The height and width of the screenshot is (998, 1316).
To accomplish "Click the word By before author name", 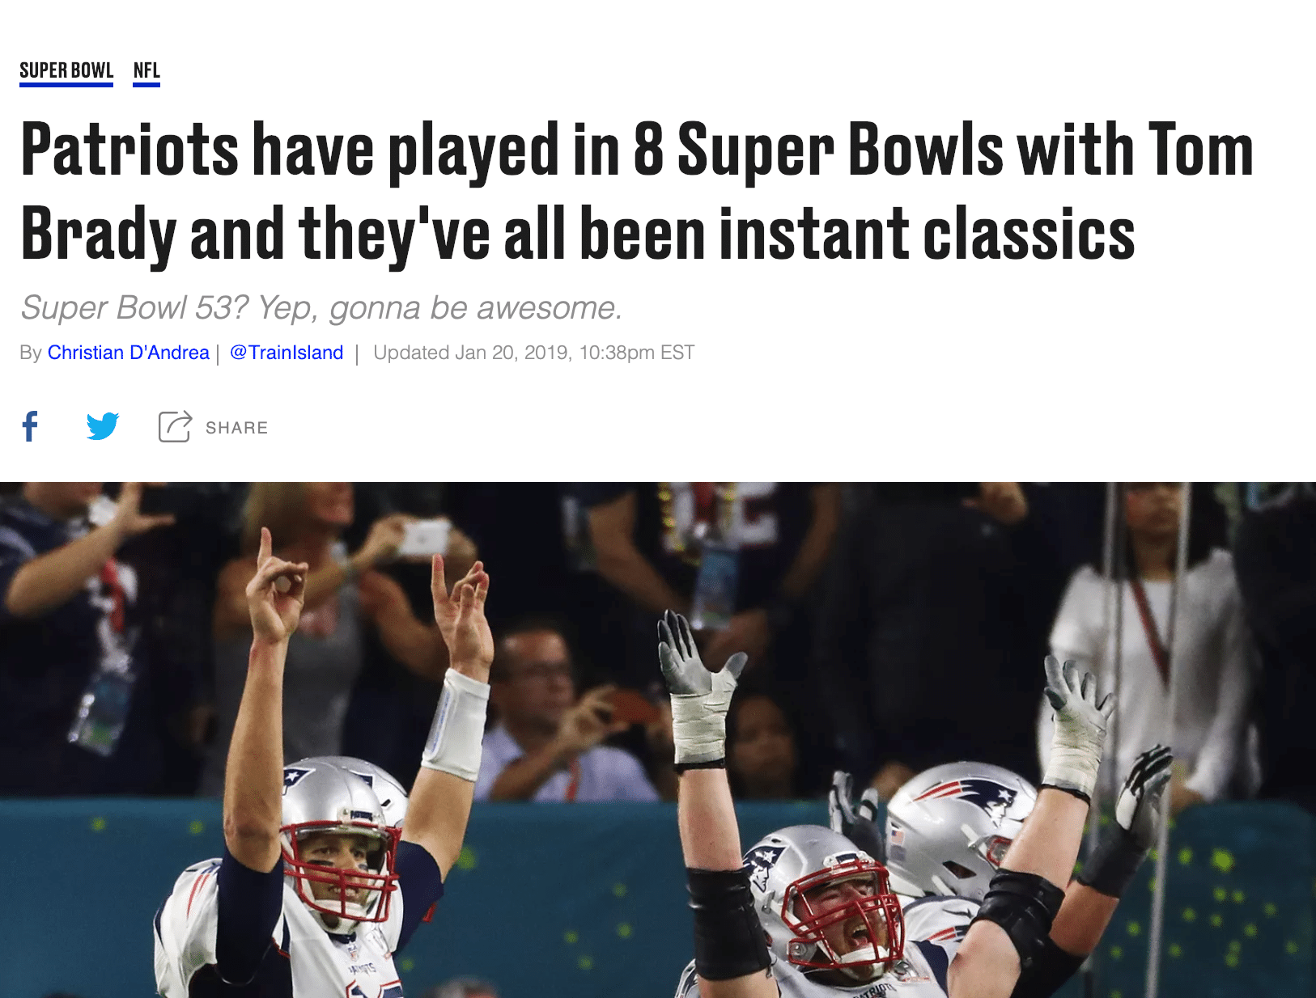I will click(31, 353).
